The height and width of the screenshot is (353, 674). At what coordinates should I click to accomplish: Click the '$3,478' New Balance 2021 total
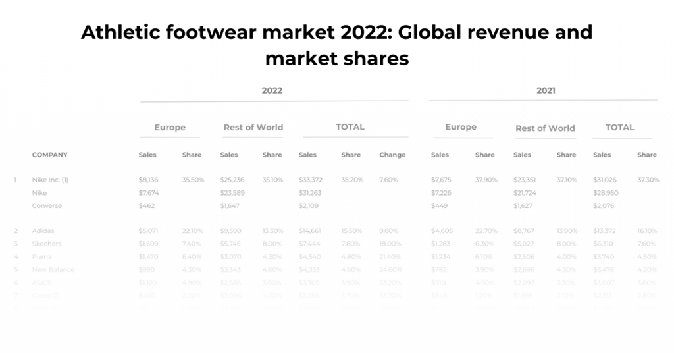click(x=604, y=269)
